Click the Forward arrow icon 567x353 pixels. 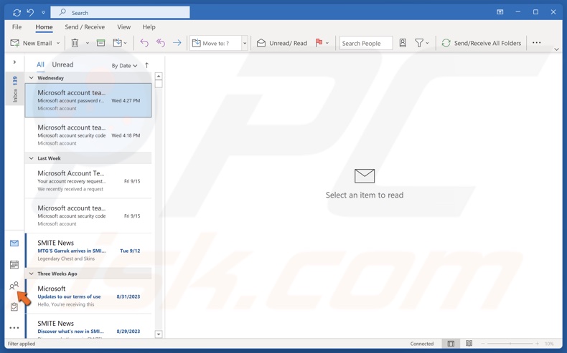tap(177, 43)
